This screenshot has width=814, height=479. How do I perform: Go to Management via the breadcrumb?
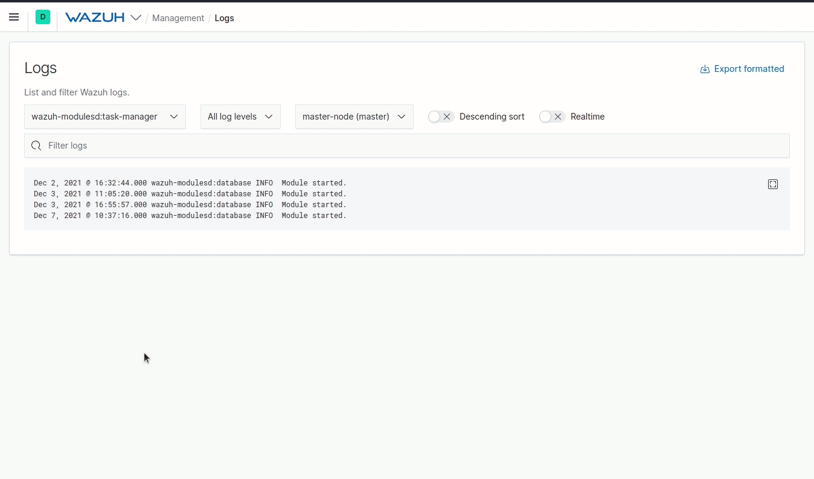tap(178, 18)
